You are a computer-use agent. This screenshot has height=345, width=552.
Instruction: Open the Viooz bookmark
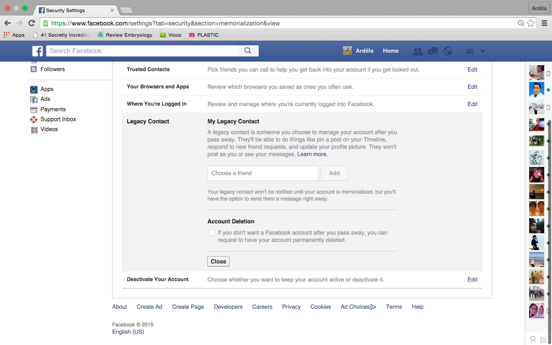[170, 35]
